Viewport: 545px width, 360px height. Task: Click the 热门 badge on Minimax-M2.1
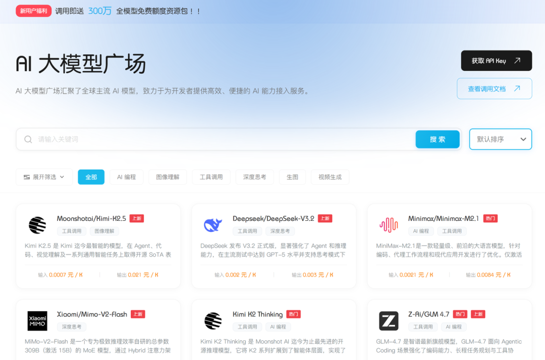click(x=490, y=218)
